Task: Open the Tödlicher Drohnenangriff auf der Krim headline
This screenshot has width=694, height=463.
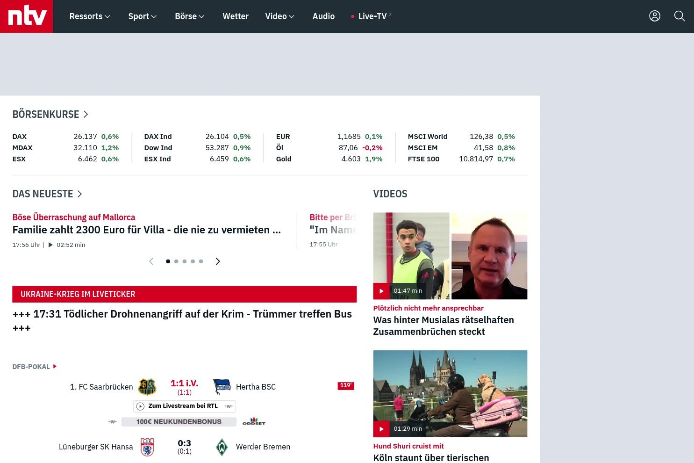Action: (182, 320)
